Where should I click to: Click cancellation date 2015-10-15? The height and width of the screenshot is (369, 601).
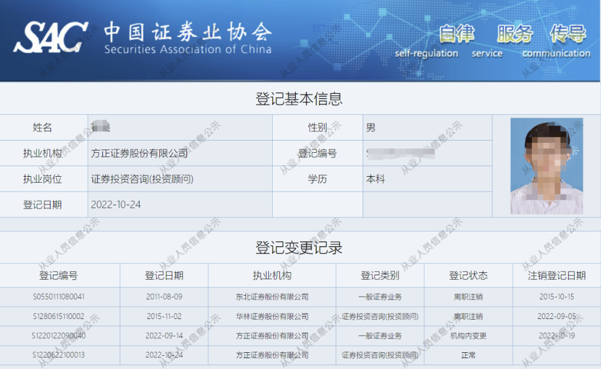556,297
